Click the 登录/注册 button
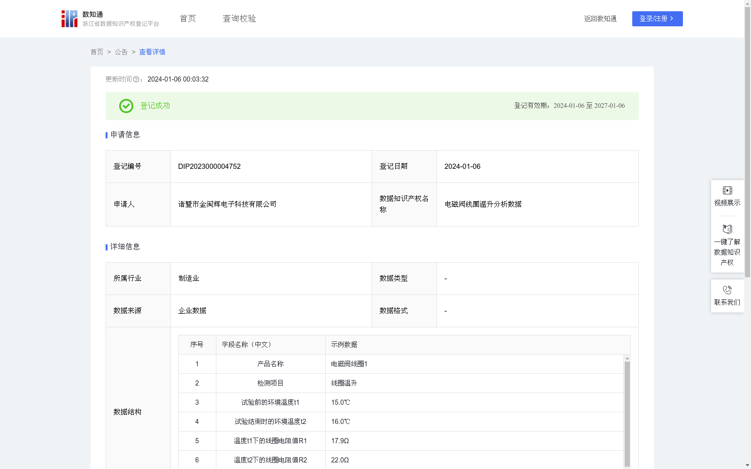The image size is (751, 469). 657,19
